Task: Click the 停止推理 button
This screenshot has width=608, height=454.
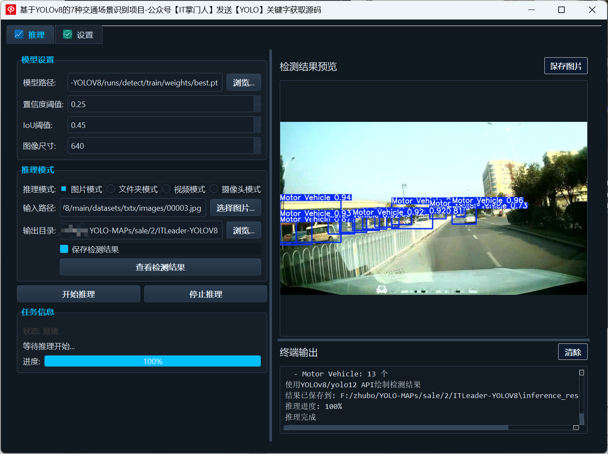Action: click(x=205, y=294)
